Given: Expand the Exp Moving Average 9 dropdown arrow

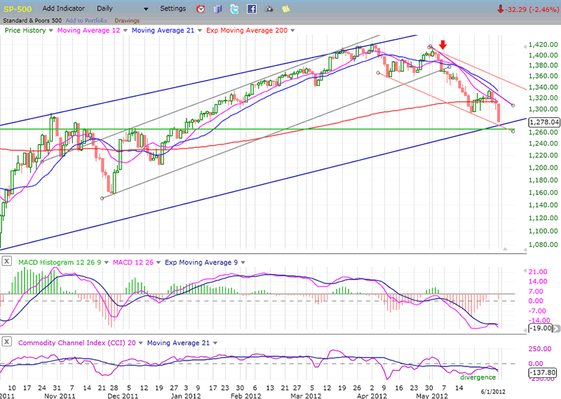Looking at the screenshot, I should pyautogui.click(x=243, y=263).
